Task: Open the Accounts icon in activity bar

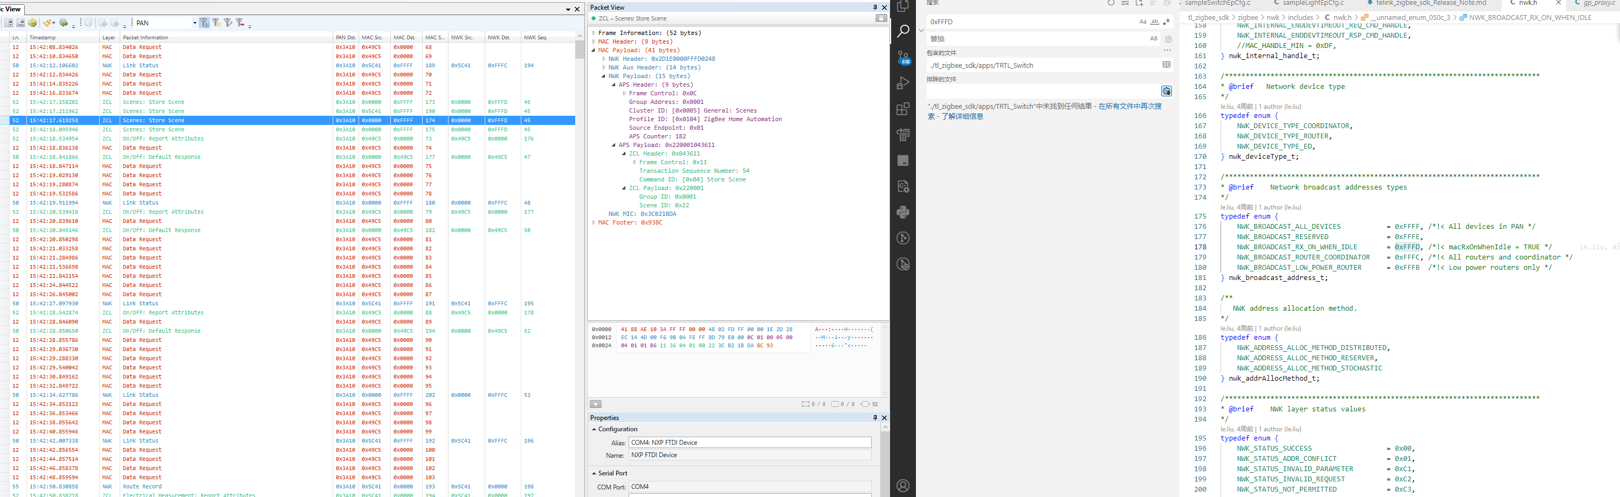Action: tap(903, 486)
